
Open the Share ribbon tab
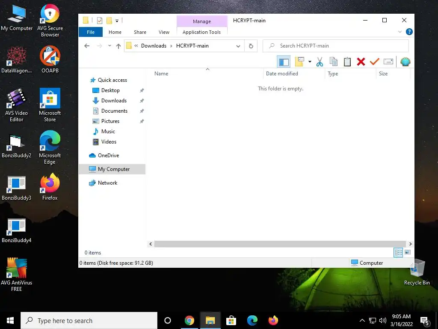click(140, 32)
